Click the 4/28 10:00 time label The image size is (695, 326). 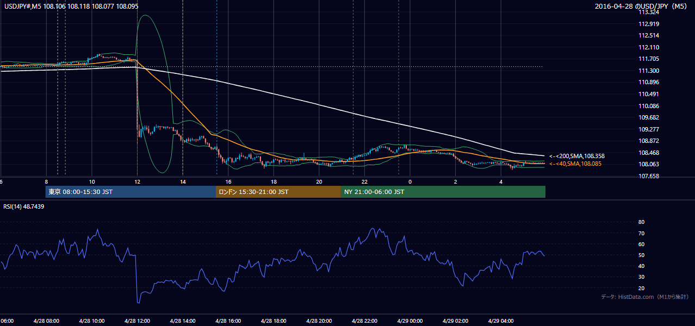91,321
